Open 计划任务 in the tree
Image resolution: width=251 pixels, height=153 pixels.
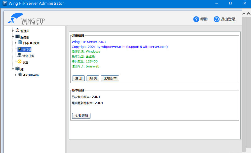pyautogui.click(x=28, y=56)
